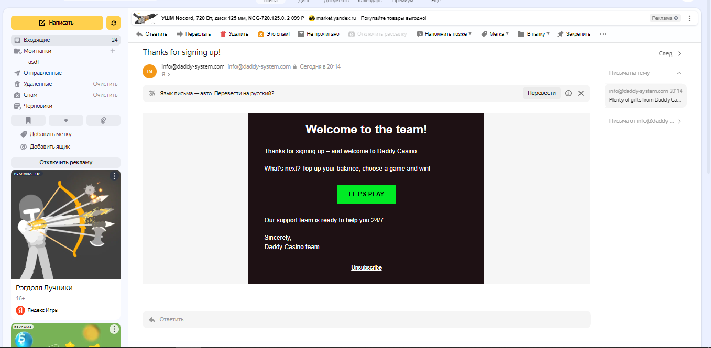Delete the email with Удалить
Image resolution: width=711 pixels, height=348 pixels.
click(x=234, y=34)
